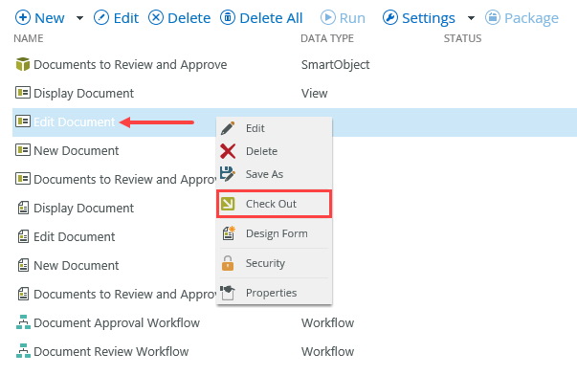Click the Run play icon

coord(327,17)
